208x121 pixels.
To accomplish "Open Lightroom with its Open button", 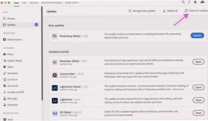I will coord(199,100).
